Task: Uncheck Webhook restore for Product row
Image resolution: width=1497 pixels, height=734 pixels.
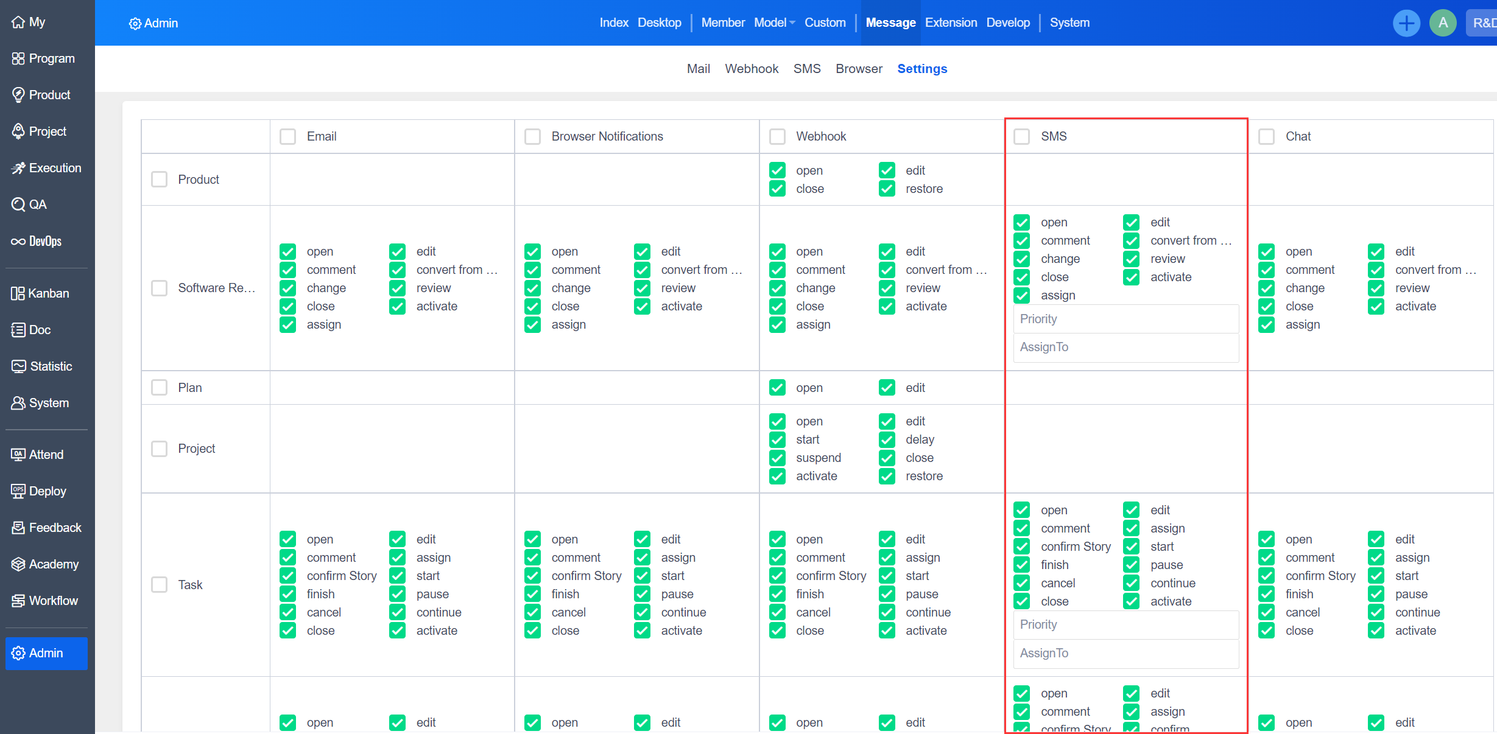Action: (887, 189)
